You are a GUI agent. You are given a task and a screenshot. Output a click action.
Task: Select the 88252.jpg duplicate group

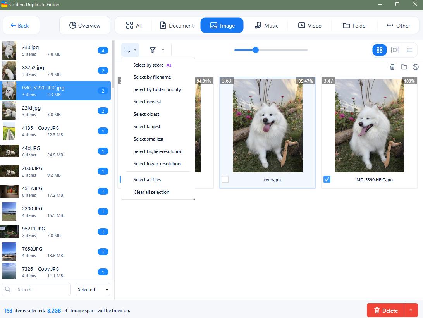[55, 70]
